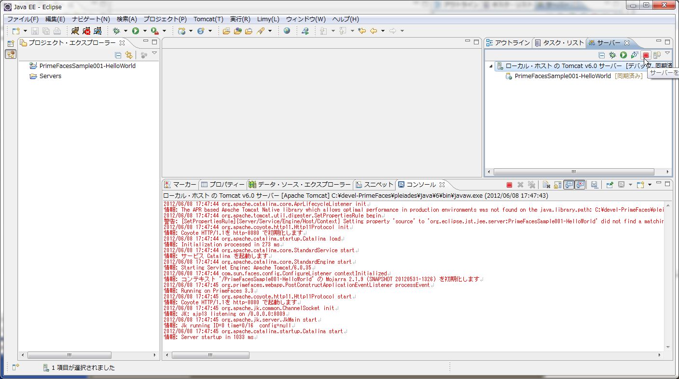This screenshot has width=679, height=379.
Task: Close the コンソール tab
Action: click(442, 185)
